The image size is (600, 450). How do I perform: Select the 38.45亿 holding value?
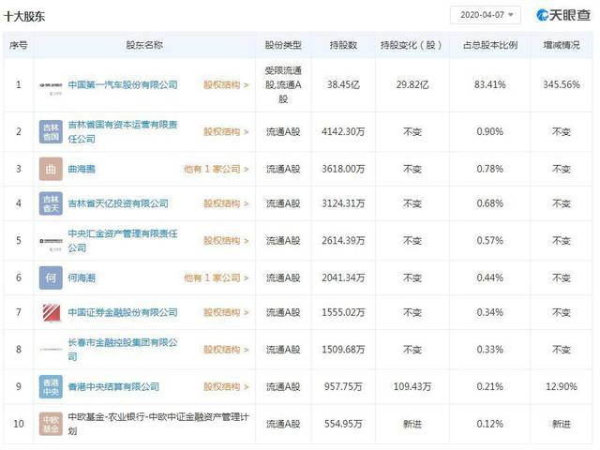click(x=343, y=85)
